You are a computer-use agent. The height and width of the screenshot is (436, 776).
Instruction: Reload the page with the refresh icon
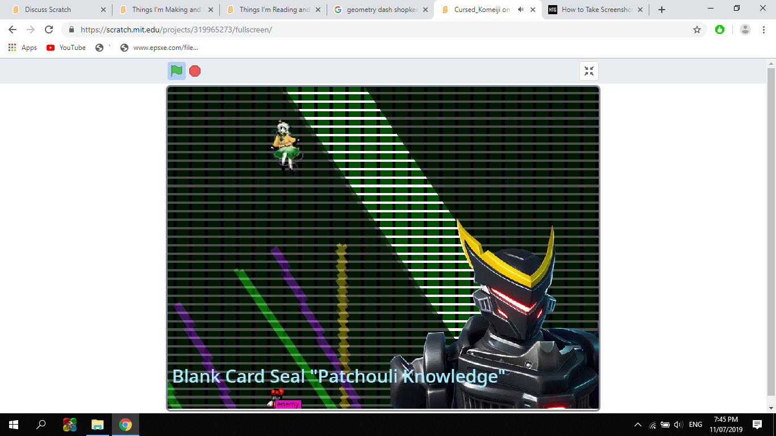(x=49, y=30)
